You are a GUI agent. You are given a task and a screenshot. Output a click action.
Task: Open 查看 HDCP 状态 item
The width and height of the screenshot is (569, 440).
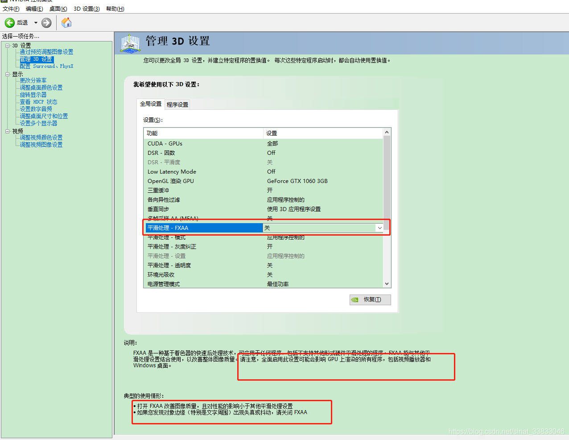click(38, 102)
